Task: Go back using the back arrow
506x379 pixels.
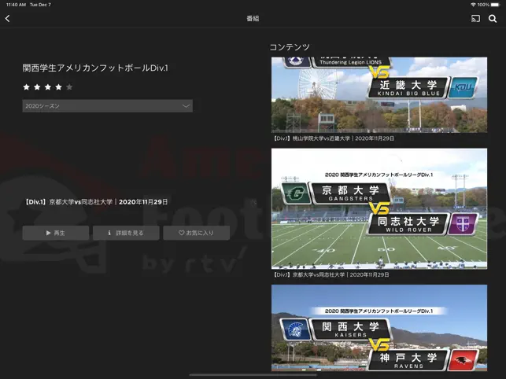Action: pos(8,19)
